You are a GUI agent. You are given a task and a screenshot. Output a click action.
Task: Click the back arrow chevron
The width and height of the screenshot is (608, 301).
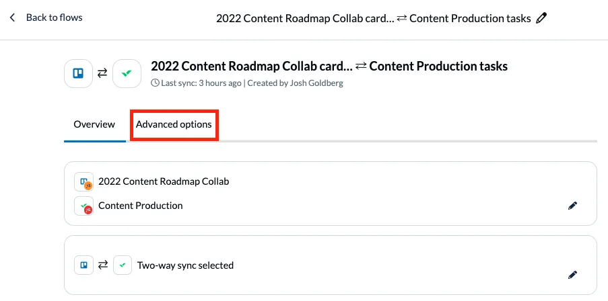point(13,17)
